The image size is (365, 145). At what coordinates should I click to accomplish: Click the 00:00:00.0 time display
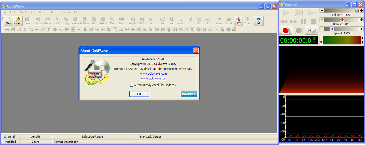299,40
